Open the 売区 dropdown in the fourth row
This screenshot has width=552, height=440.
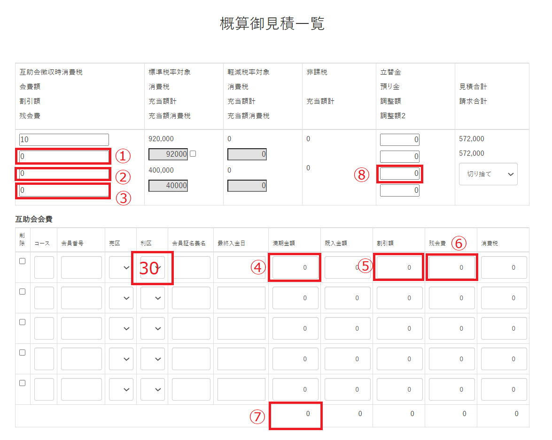point(121,359)
